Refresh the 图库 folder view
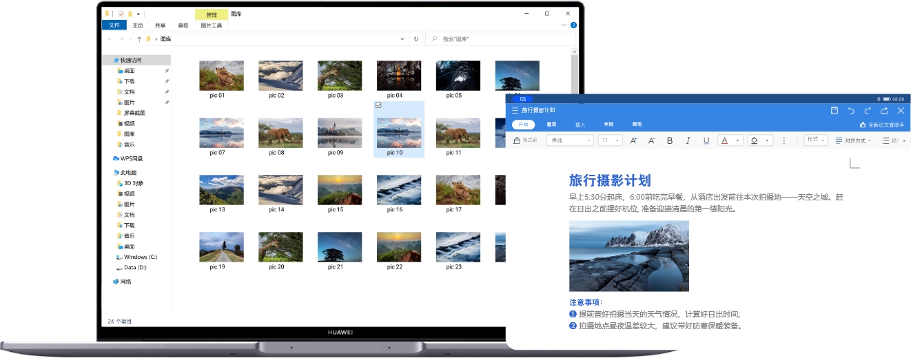 (x=416, y=39)
